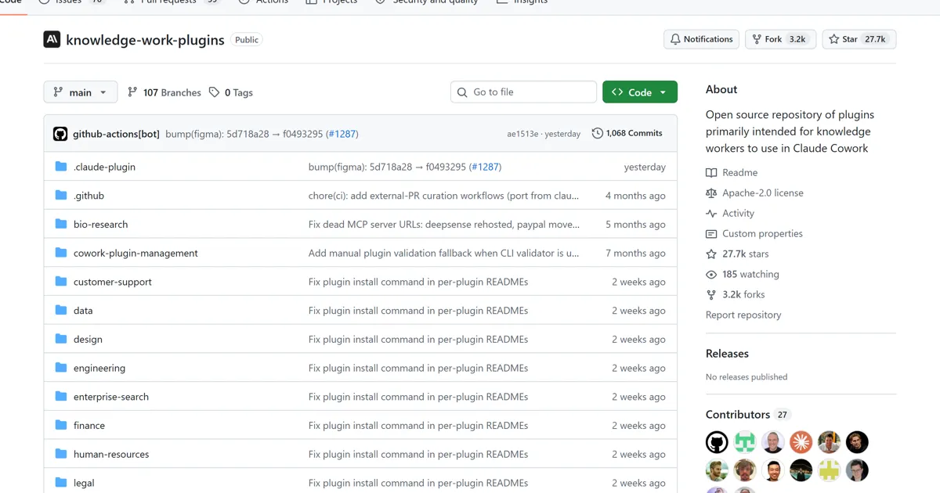The width and height of the screenshot is (940, 493).
Task: Open the main branch selector dropdown
Action: click(81, 92)
